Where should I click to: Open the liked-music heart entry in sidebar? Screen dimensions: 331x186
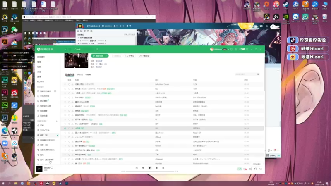(44, 91)
